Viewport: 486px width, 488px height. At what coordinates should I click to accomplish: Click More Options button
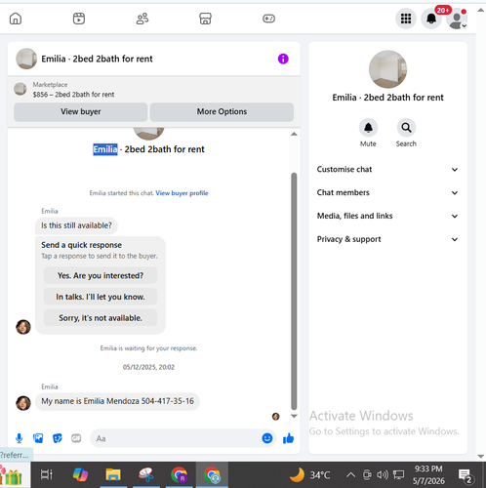pos(222,112)
